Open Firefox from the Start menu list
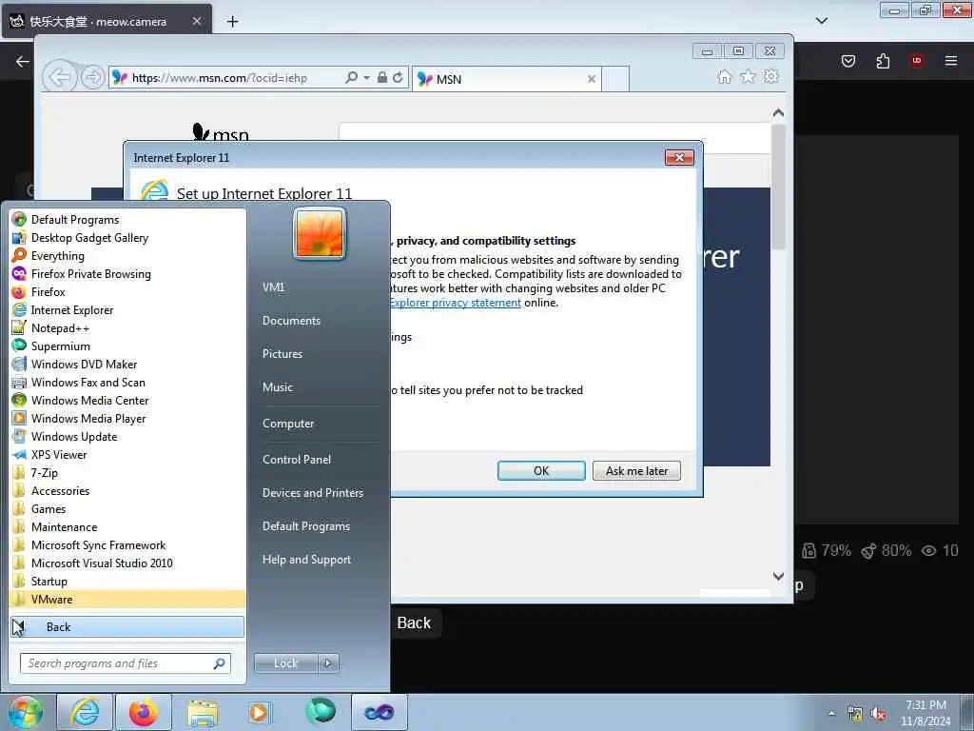This screenshot has width=974, height=731. pos(48,291)
